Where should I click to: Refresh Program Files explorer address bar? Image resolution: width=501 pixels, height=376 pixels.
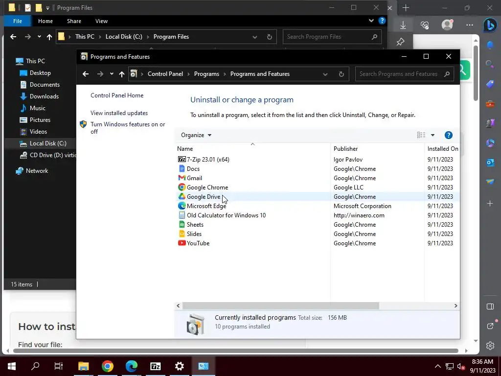click(270, 37)
